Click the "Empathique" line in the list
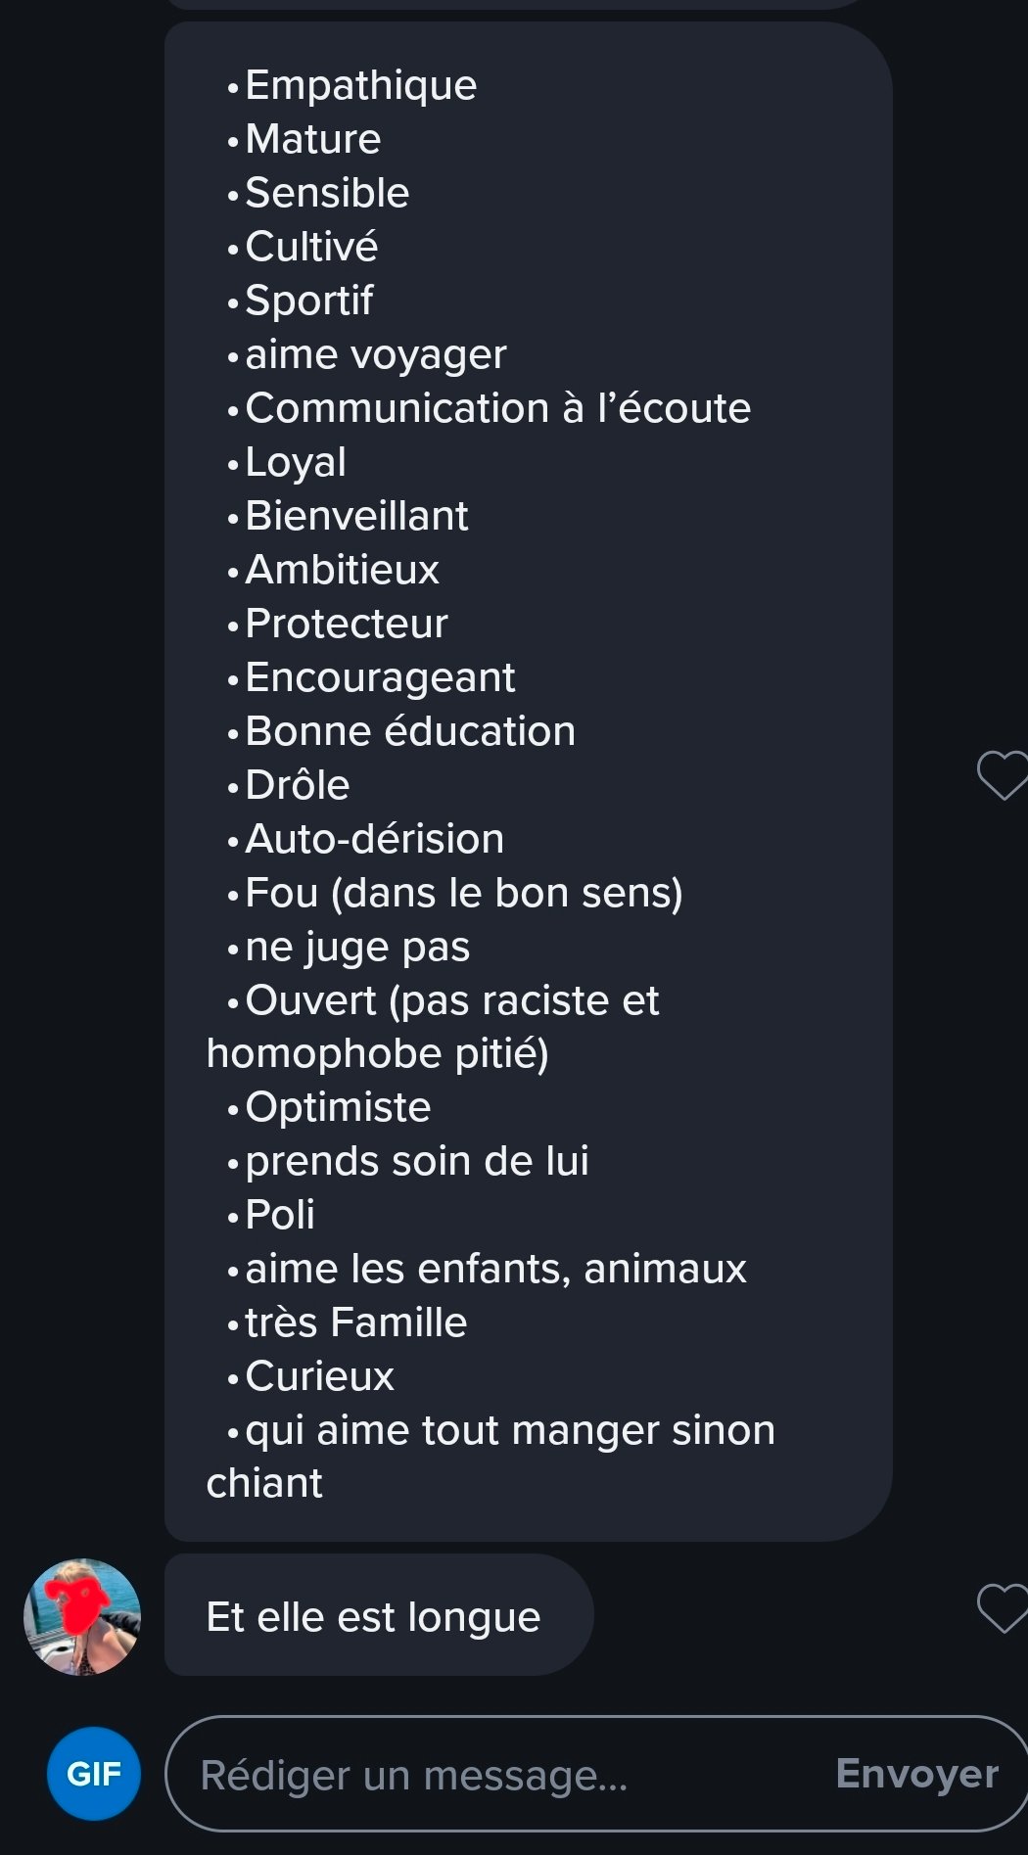 tap(360, 85)
